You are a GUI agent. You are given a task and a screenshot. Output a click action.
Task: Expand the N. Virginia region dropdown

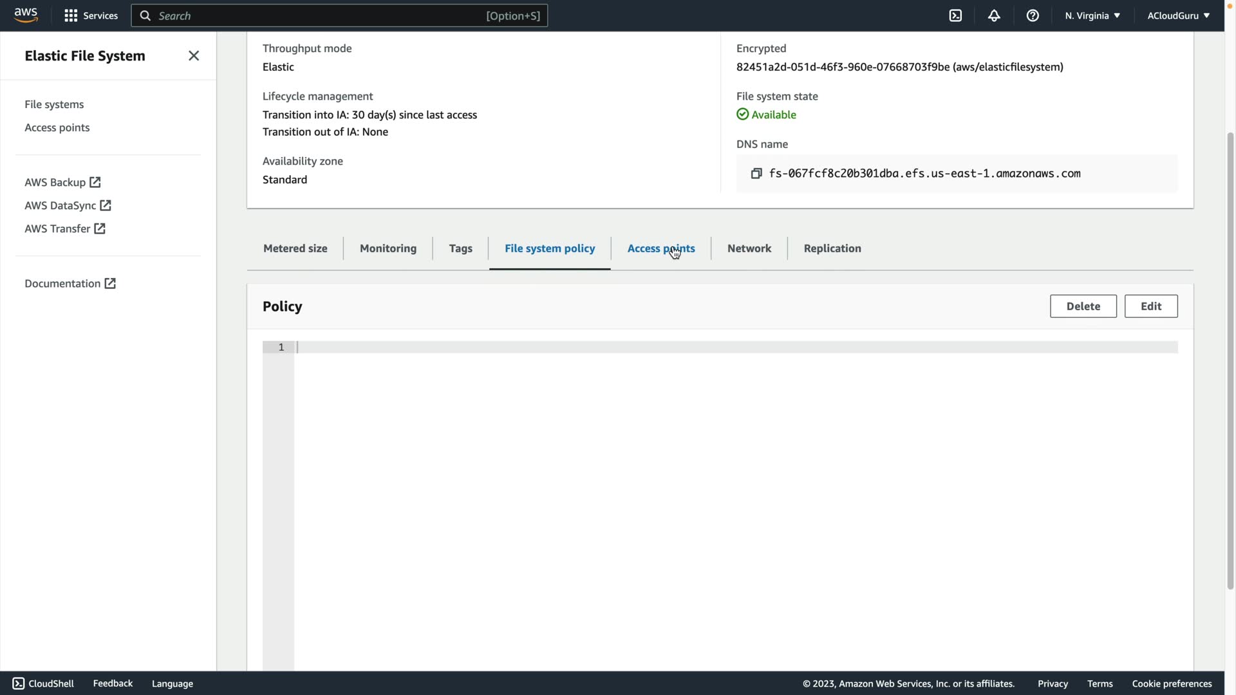[x=1092, y=15]
